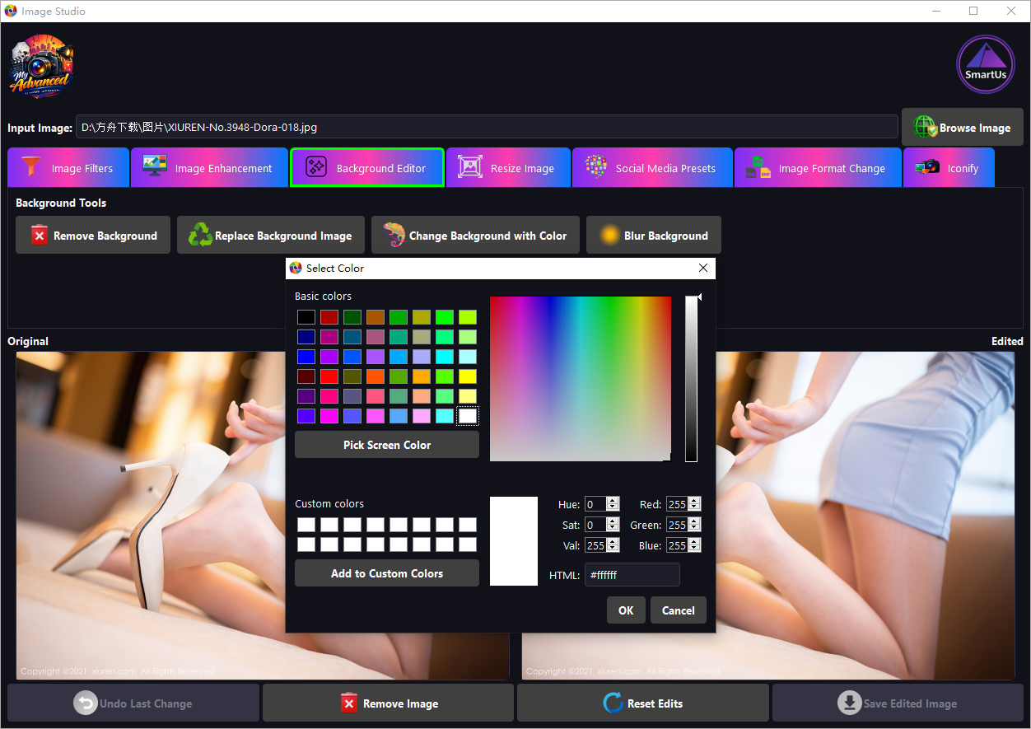
Task: Open the Resize Image tab
Action: 508,168
